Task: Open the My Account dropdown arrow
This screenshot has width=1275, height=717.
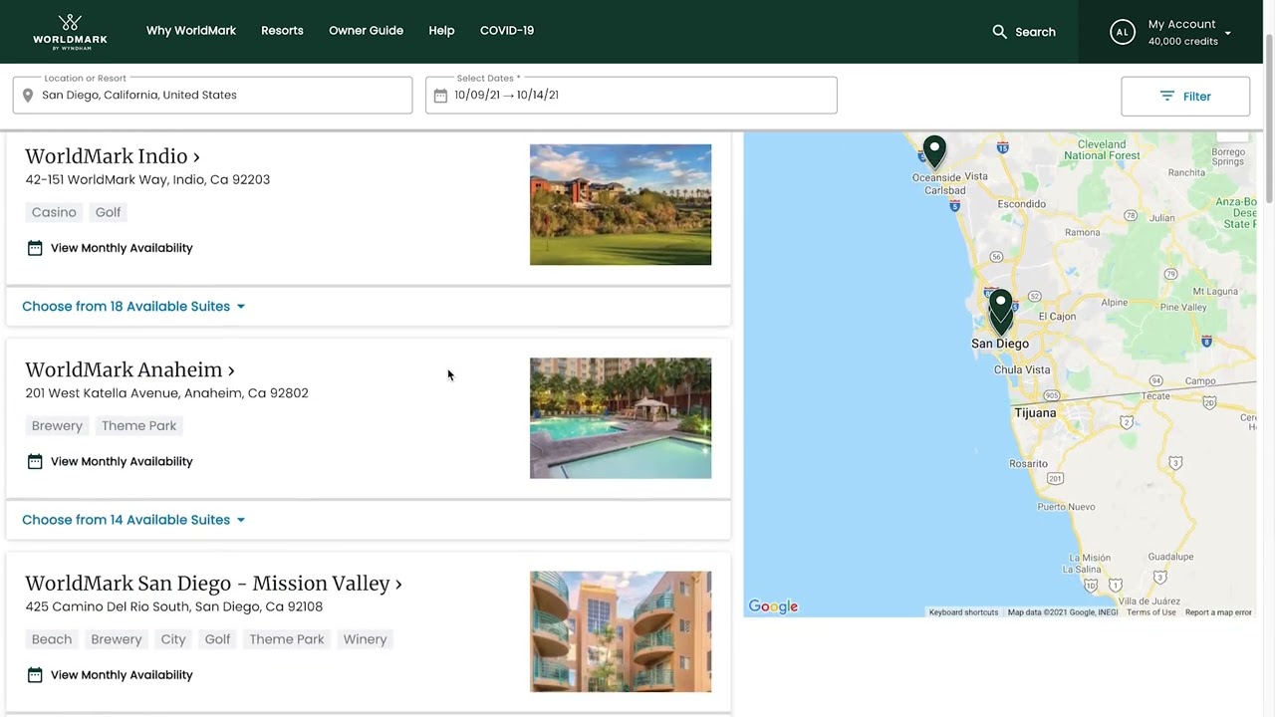Action: [x=1227, y=33]
